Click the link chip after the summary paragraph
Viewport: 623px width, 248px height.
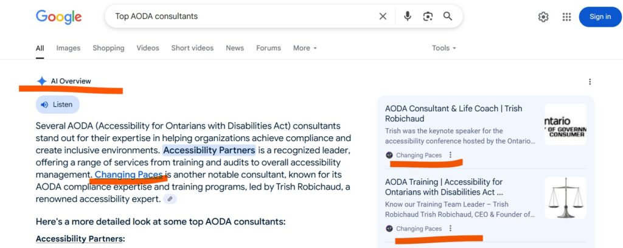[x=170, y=199]
